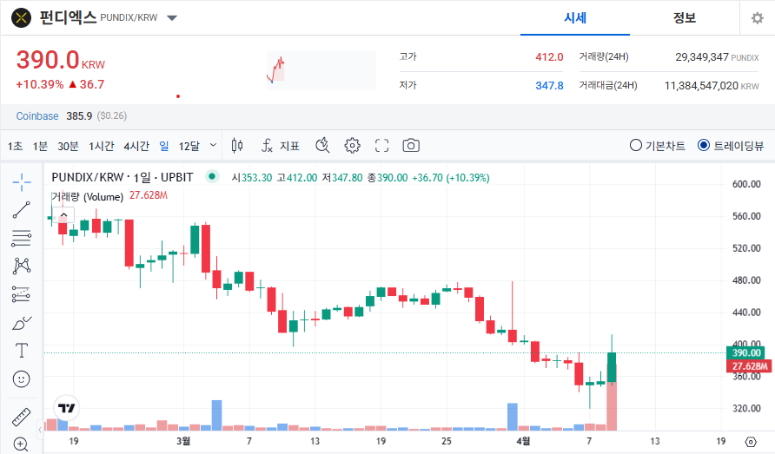Click the 저가 347.8 value
This screenshot has width=775, height=454.
[549, 86]
